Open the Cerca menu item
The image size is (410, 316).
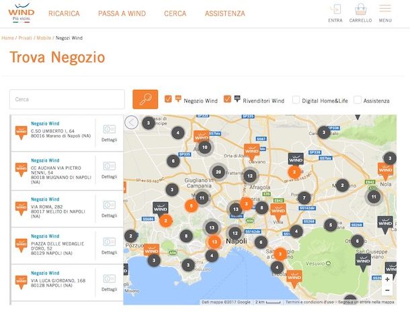[175, 13]
